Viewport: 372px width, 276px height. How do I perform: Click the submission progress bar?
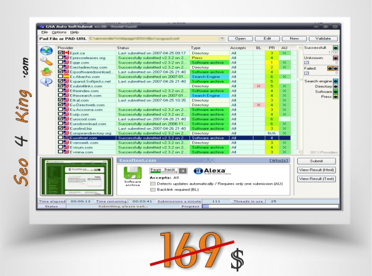pos(271,206)
